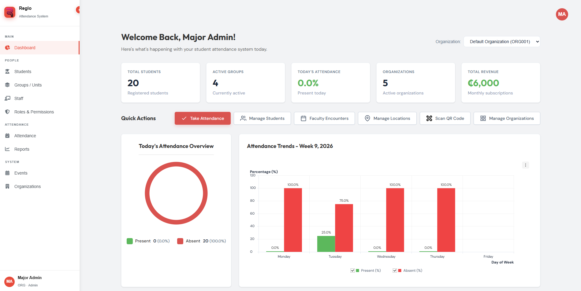Click the 'Attendance Trends - Week 9, 2026' heading

coord(290,146)
